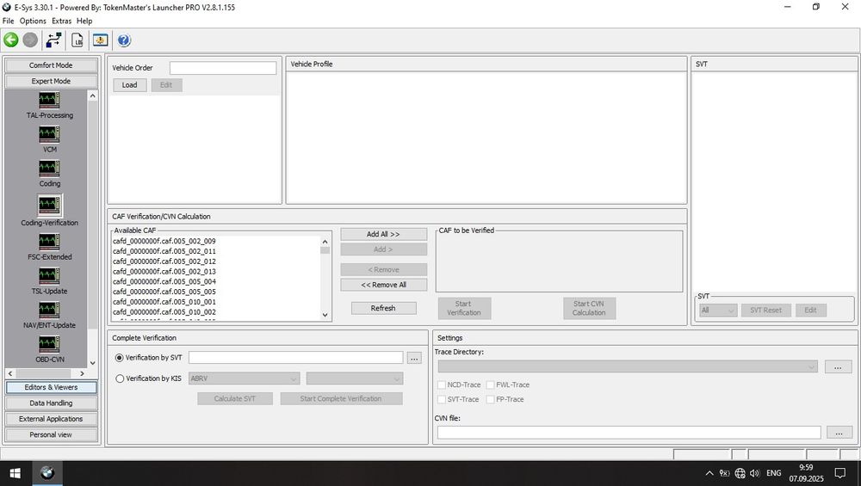Open the Help menu
The width and height of the screenshot is (861, 486).
click(84, 21)
